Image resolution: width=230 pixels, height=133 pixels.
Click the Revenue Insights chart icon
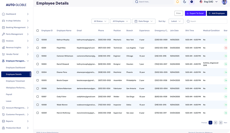pyautogui.click(x=3, y=47)
